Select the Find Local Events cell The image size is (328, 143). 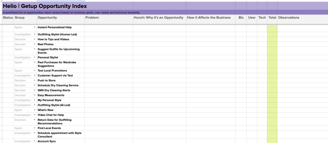[x=61, y=128]
